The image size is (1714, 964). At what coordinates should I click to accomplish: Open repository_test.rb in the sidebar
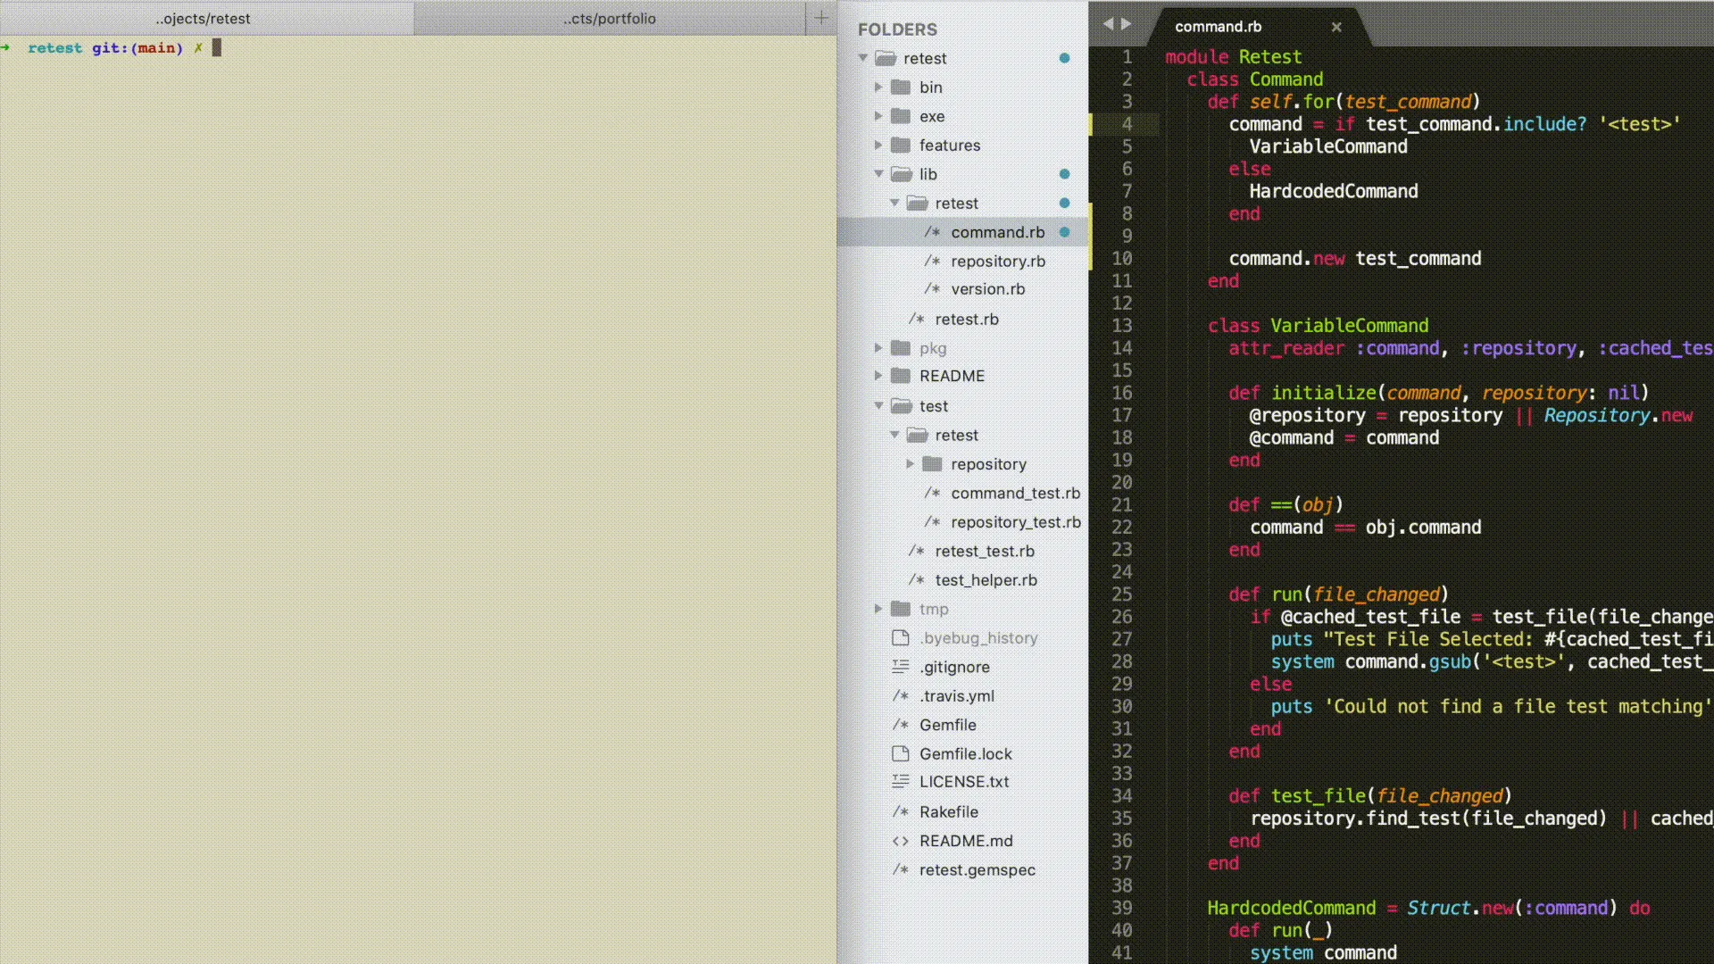point(1016,522)
